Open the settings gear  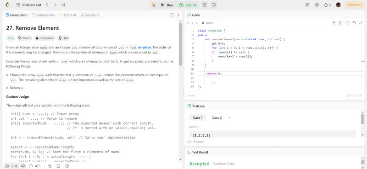(317, 5)
